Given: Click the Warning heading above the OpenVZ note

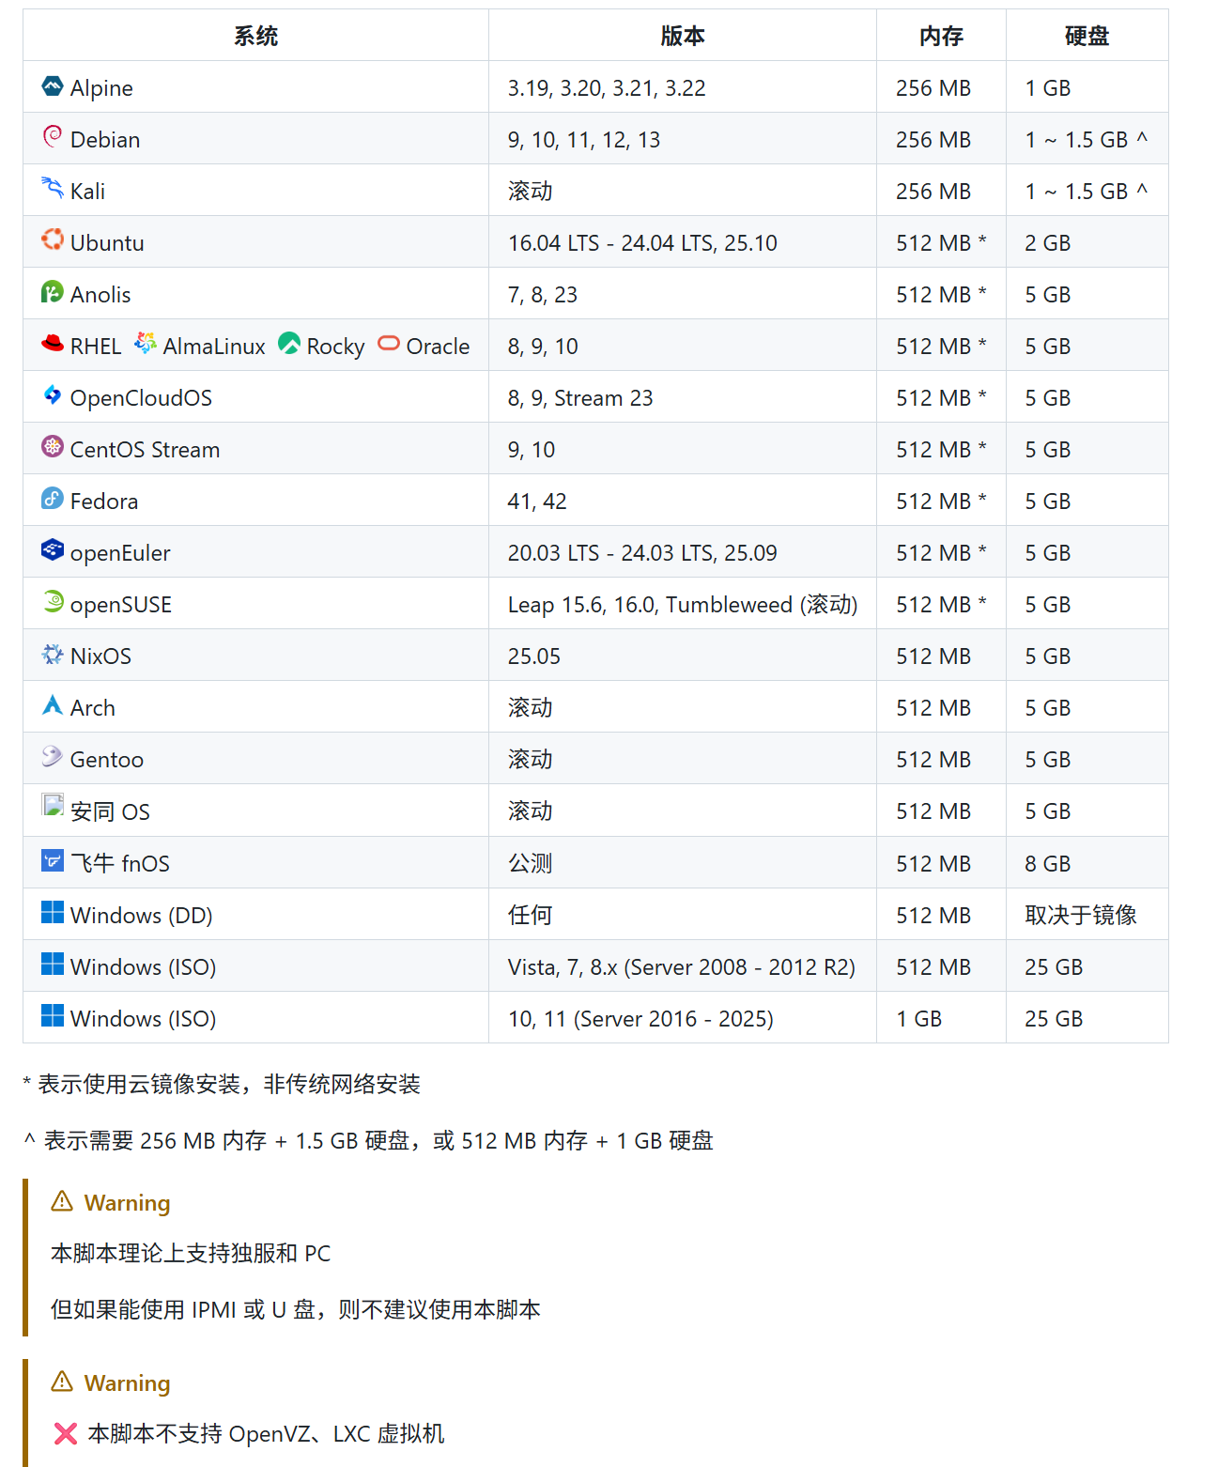Looking at the screenshot, I should (127, 1383).
